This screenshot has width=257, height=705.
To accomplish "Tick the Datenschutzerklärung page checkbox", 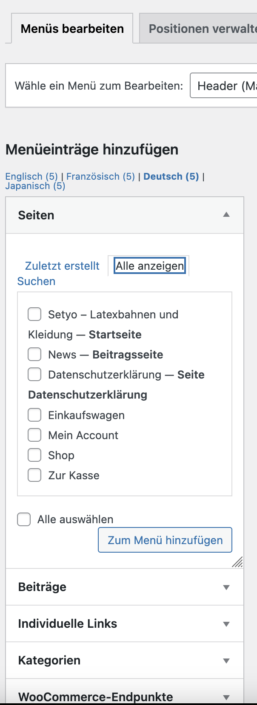I will pyautogui.click(x=34, y=374).
